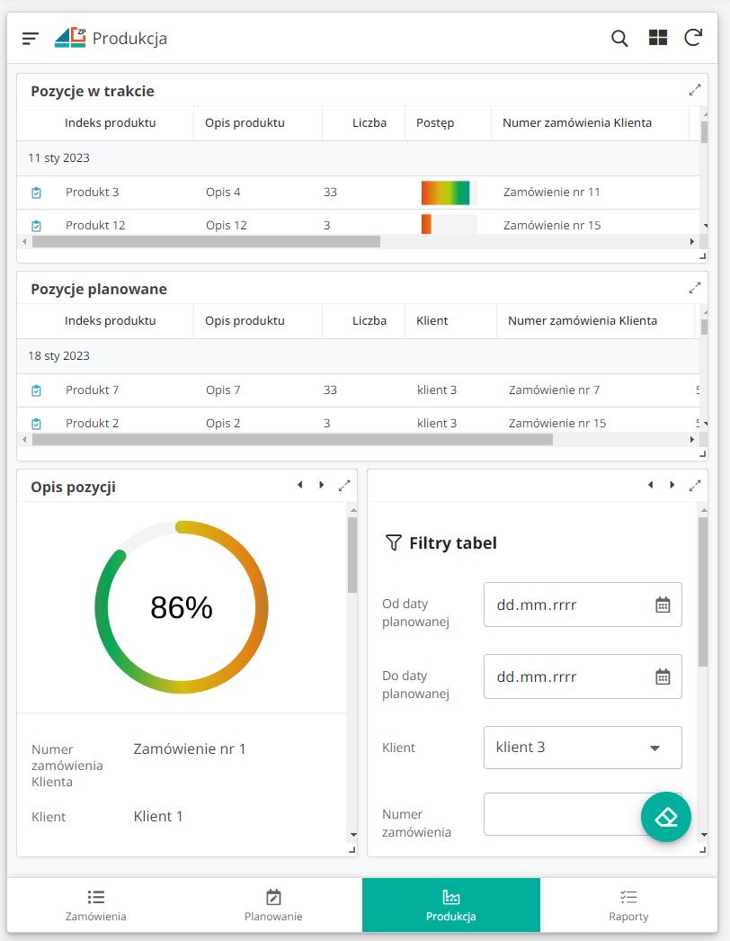The width and height of the screenshot is (730, 941).
Task: Go to previous item in Opis pozycji panel
Action: tap(300, 484)
